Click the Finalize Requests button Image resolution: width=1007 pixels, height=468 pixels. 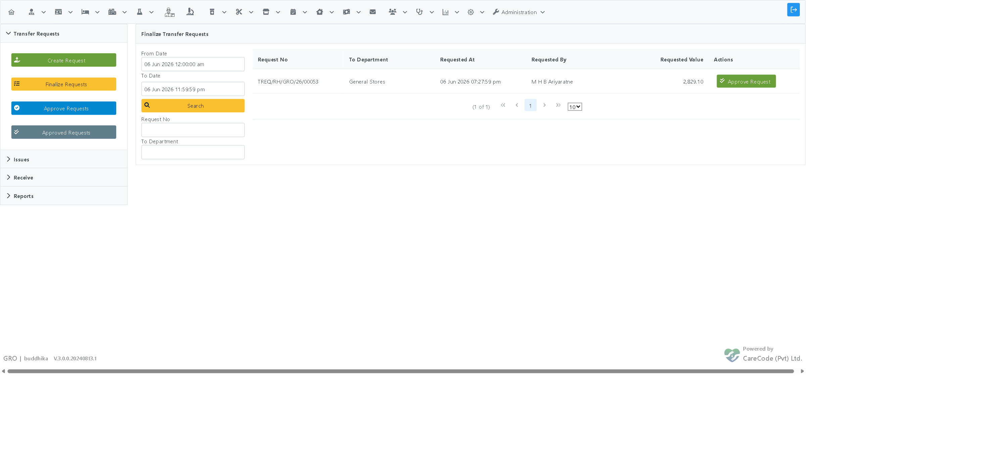coord(64,84)
